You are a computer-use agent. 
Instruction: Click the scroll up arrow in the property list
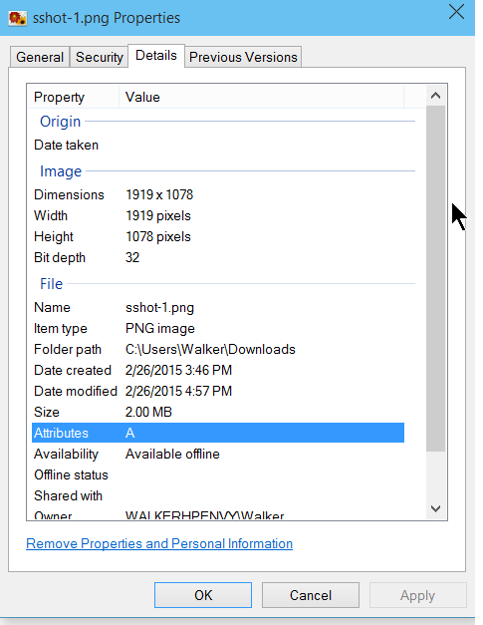coord(435,96)
